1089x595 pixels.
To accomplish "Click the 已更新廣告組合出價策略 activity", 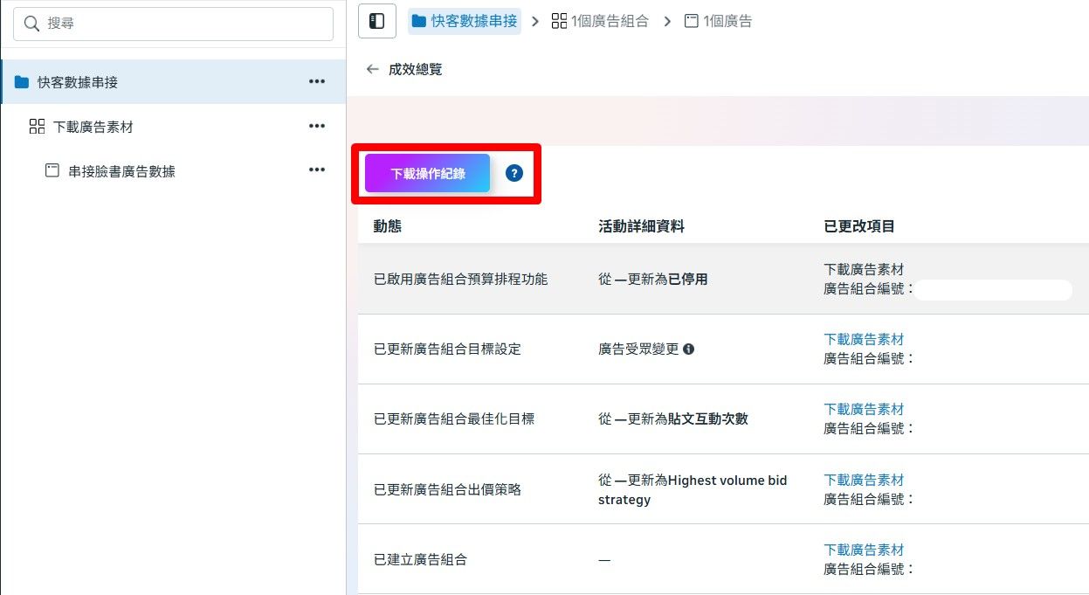I will [447, 489].
